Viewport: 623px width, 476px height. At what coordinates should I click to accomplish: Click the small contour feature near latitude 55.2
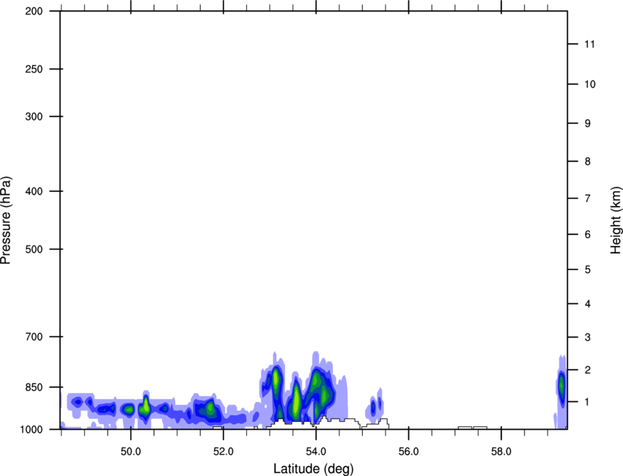(x=373, y=407)
